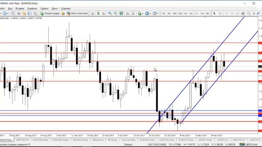The height and width of the screenshot is (147, 262).
Task: Select the text label A tool
Action: pyautogui.click(x=254, y=13)
